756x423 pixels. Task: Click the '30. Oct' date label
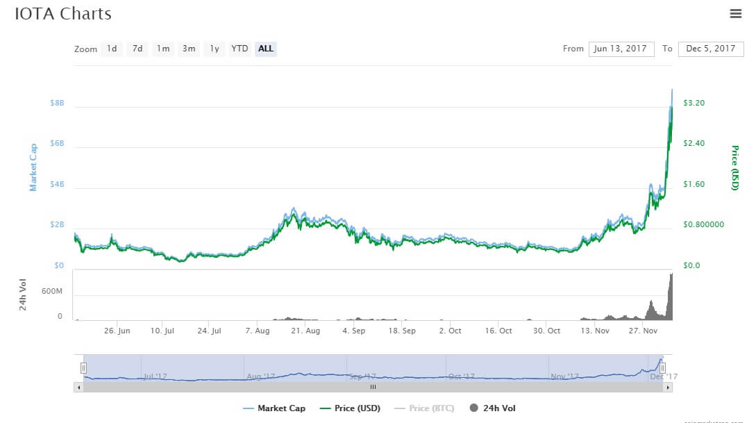click(547, 331)
